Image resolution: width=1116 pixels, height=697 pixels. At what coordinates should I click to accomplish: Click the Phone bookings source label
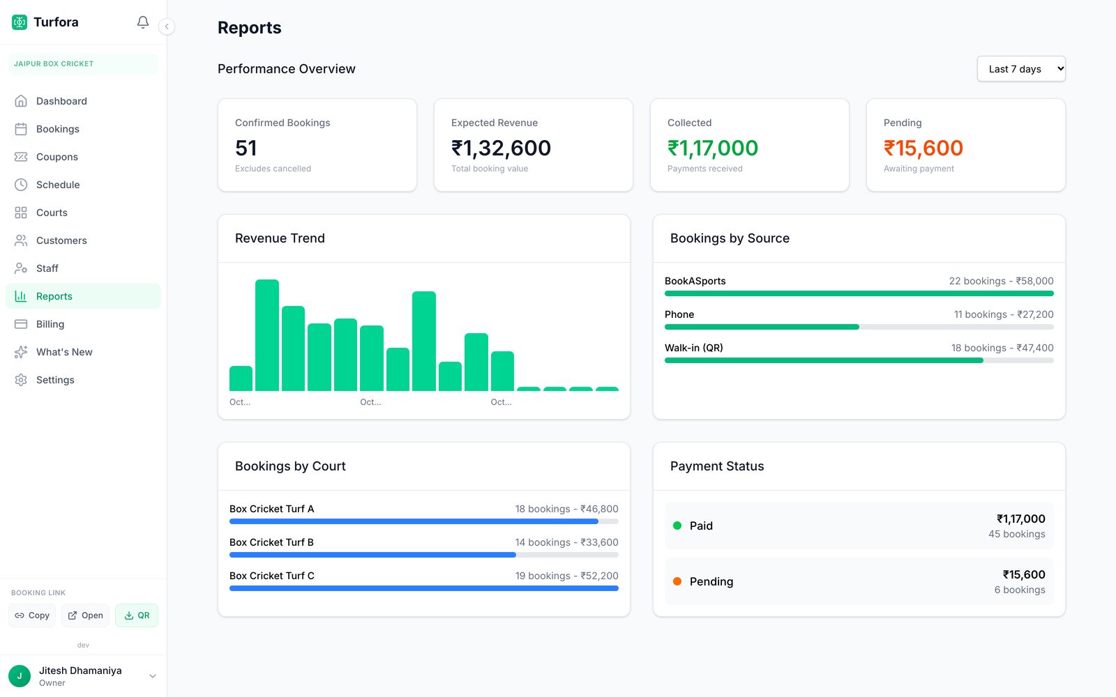(679, 314)
